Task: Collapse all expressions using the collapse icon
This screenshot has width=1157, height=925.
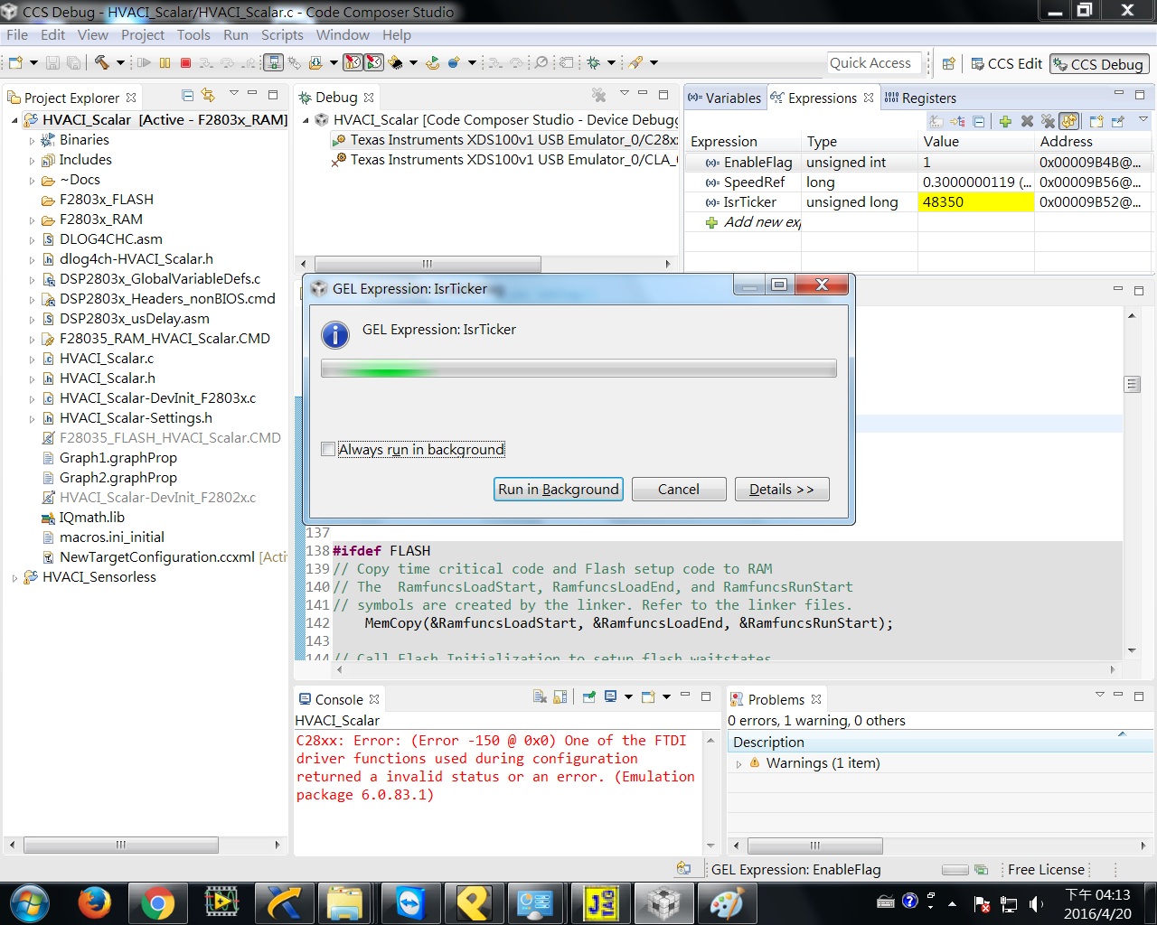Action: click(977, 120)
